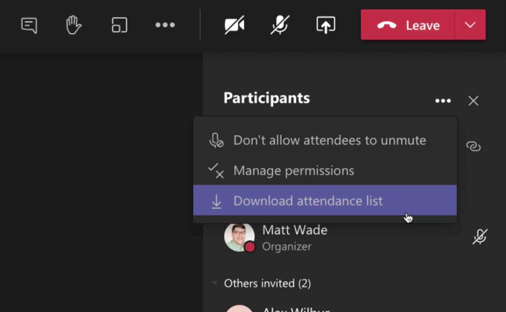This screenshot has width=506, height=312.
Task: Open breakout rooms from the toolbar
Action: [x=119, y=25]
